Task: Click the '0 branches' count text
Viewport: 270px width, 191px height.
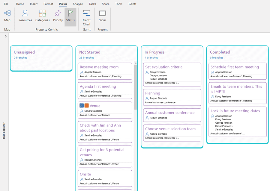Action: pyautogui.click(x=20, y=57)
